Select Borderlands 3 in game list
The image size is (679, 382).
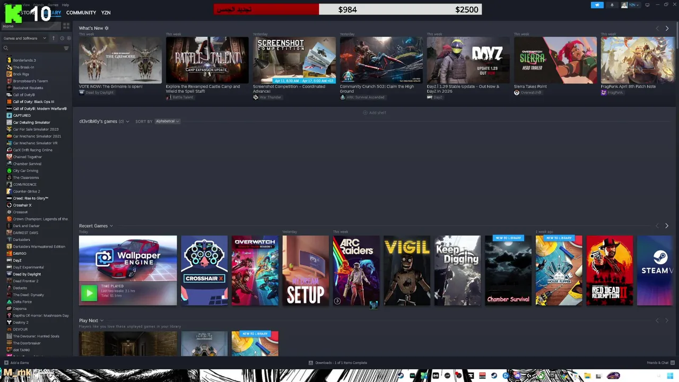pos(24,60)
